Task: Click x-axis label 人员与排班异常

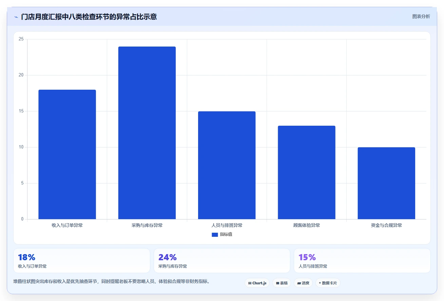Action: pos(227,225)
